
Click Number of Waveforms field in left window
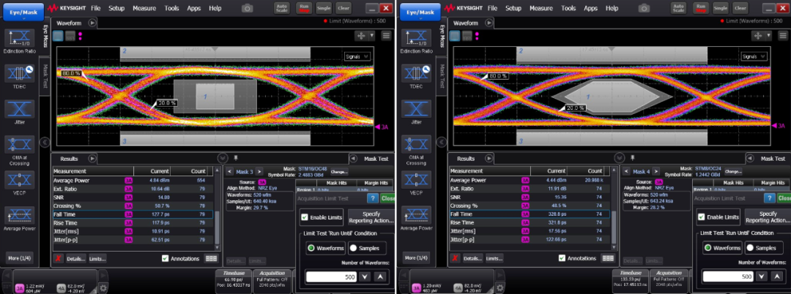tap(331, 276)
